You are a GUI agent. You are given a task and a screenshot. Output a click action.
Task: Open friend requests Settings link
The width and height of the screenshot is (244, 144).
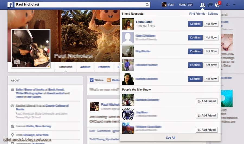click(x=213, y=14)
